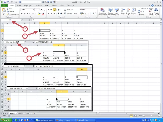Open Format as Table gallery
The height and width of the screenshot is (122, 163).
[x=110, y=12]
